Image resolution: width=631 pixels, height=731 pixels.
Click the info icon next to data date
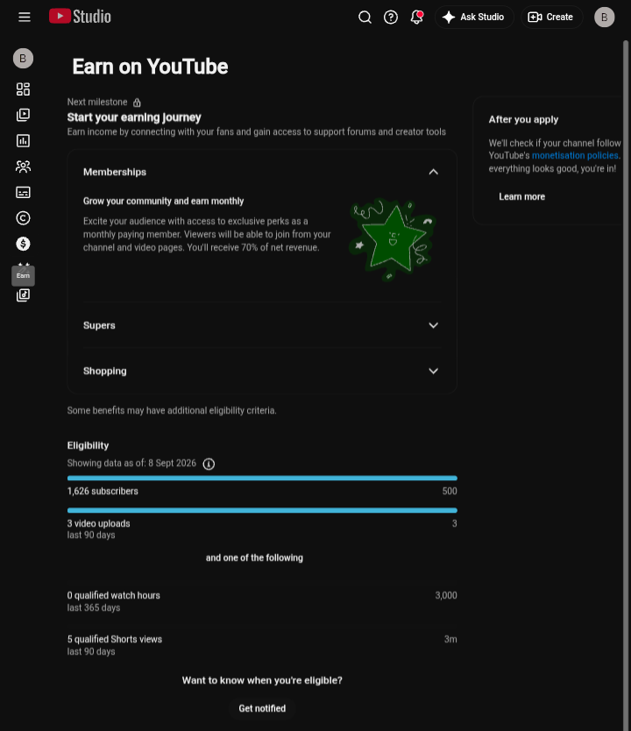[209, 464]
